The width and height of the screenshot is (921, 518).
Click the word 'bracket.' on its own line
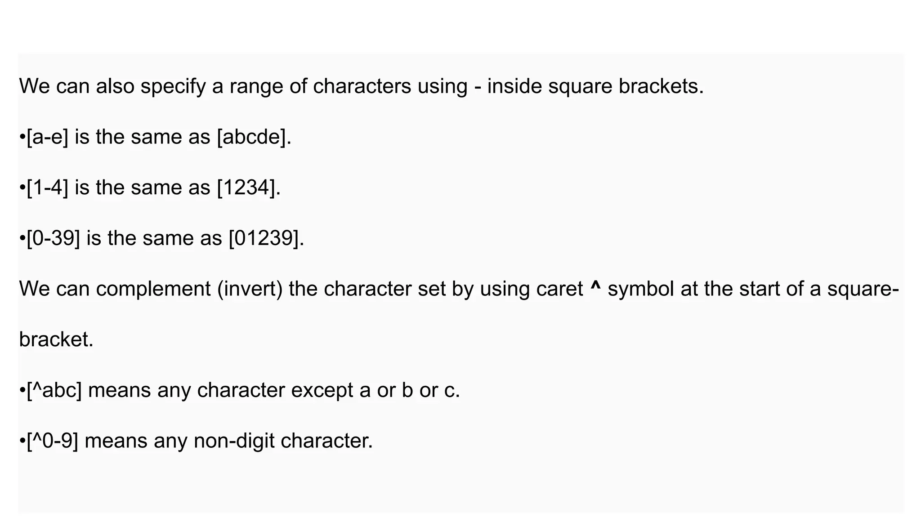56,339
